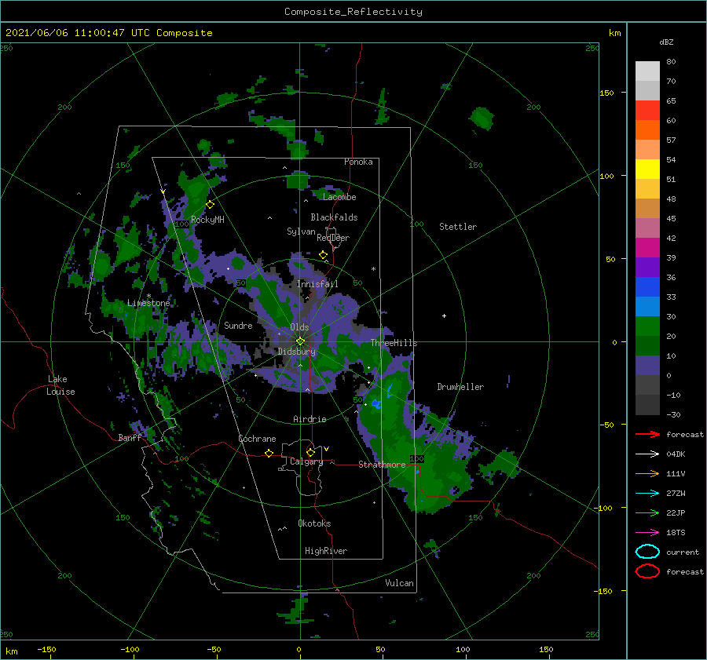The height and width of the screenshot is (660, 707).
Task: Click the Didsbury label
Action: 297,352
